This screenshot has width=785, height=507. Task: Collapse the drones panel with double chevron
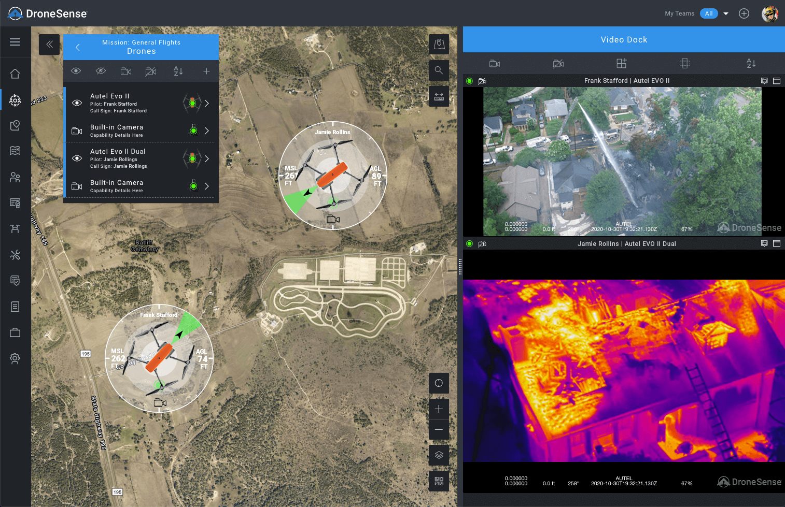(49, 45)
